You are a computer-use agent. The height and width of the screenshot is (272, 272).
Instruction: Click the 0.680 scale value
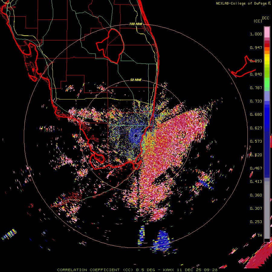click(x=256, y=115)
